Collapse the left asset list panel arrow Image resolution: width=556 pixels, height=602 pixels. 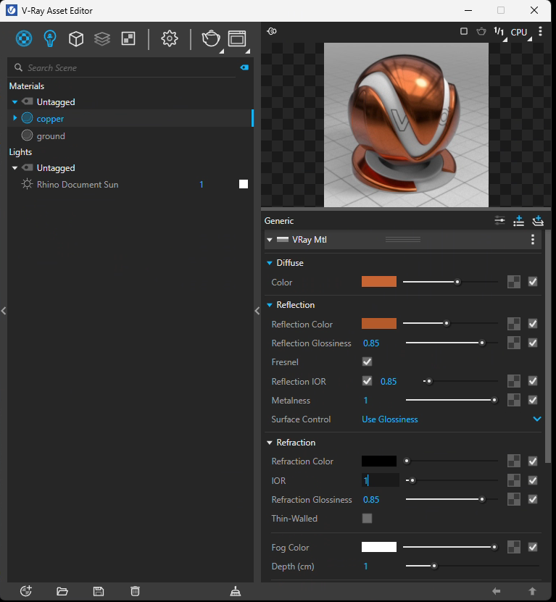tap(4, 311)
